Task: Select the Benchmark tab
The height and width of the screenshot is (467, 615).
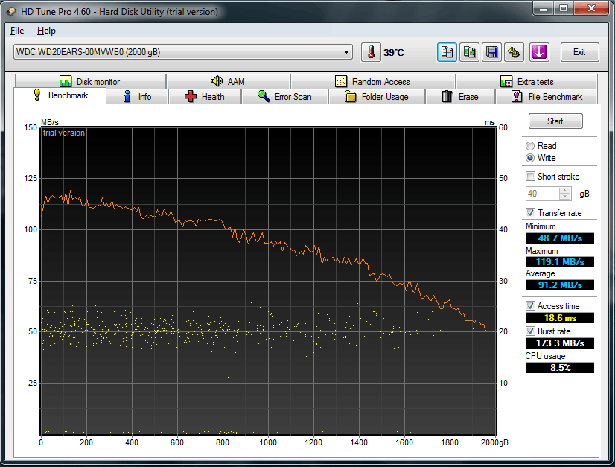Action: pyautogui.click(x=60, y=95)
